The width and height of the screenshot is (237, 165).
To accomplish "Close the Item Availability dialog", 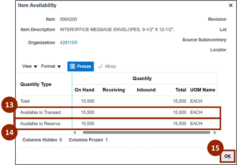I will 231,5.
